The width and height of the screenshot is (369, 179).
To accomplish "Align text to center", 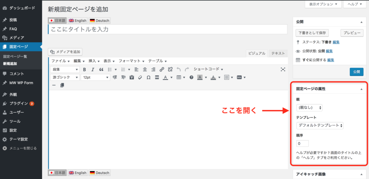I will pyautogui.click(x=145, y=70).
